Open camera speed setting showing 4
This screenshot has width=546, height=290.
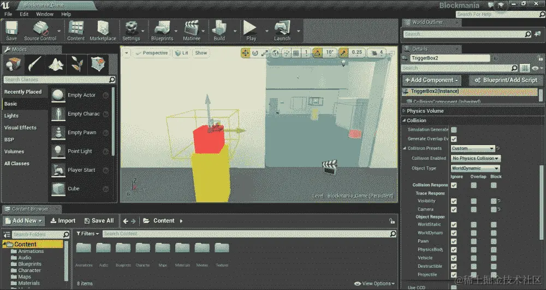(x=377, y=53)
